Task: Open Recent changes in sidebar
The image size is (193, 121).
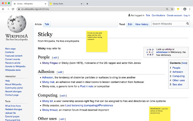Action: point(13,91)
